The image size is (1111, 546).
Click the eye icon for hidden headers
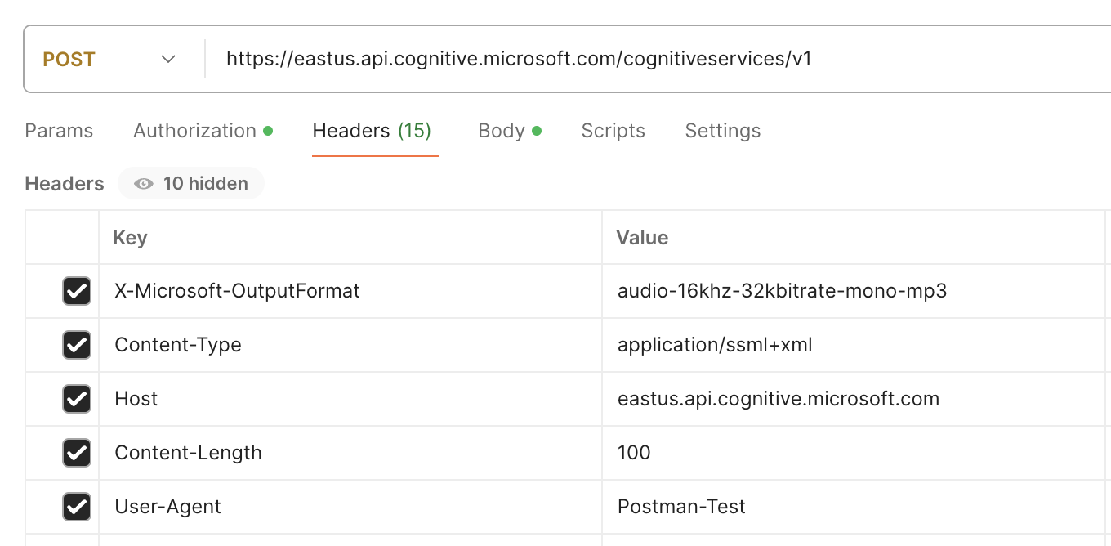click(x=144, y=184)
